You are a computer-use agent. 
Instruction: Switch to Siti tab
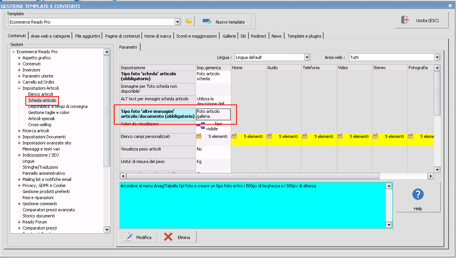[x=243, y=36]
